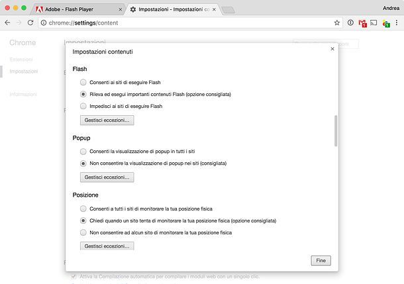
Task: Switch to the Adobe - Flash Player tab
Action: pyautogui.click(x=78, y=9)
